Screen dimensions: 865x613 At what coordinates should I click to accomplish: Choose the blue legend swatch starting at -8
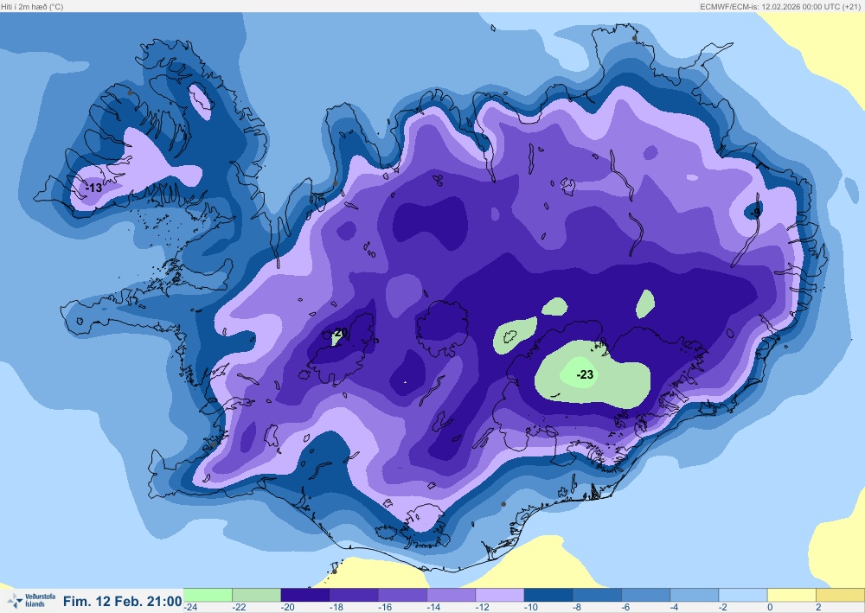pos(597,595)
